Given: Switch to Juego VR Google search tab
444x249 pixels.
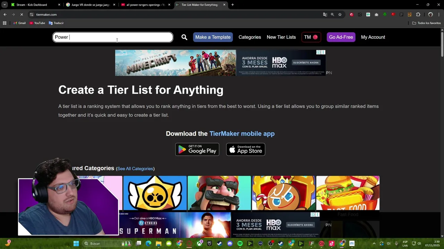Looking at the screenshot, I should point(90,4).
